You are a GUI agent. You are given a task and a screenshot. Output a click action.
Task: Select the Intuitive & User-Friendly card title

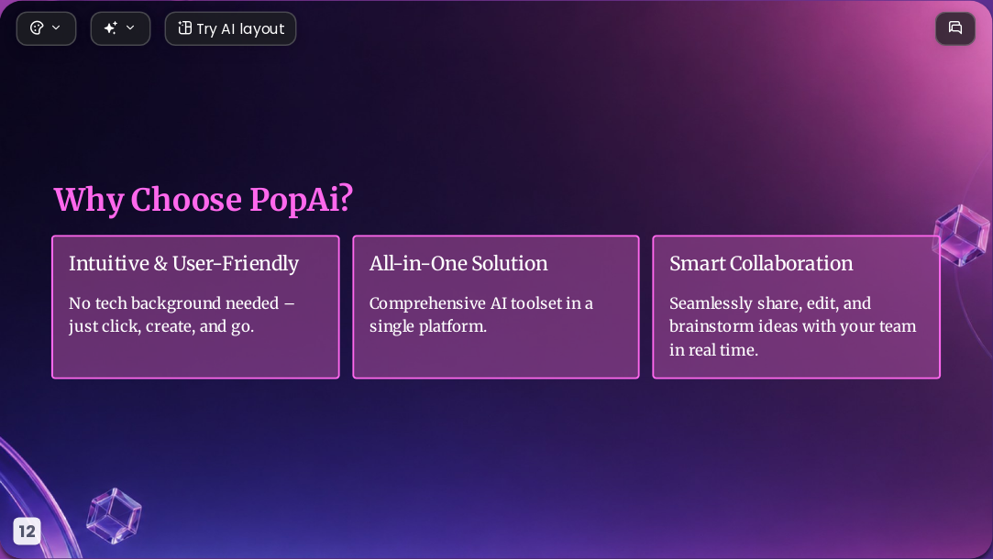tap(183, 263)
